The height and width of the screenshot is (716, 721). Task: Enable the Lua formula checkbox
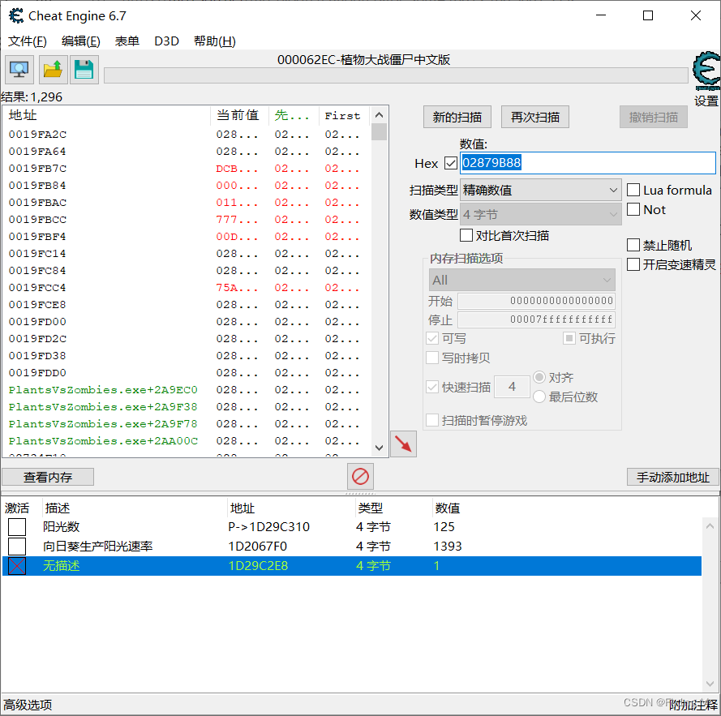coord(633,190)
